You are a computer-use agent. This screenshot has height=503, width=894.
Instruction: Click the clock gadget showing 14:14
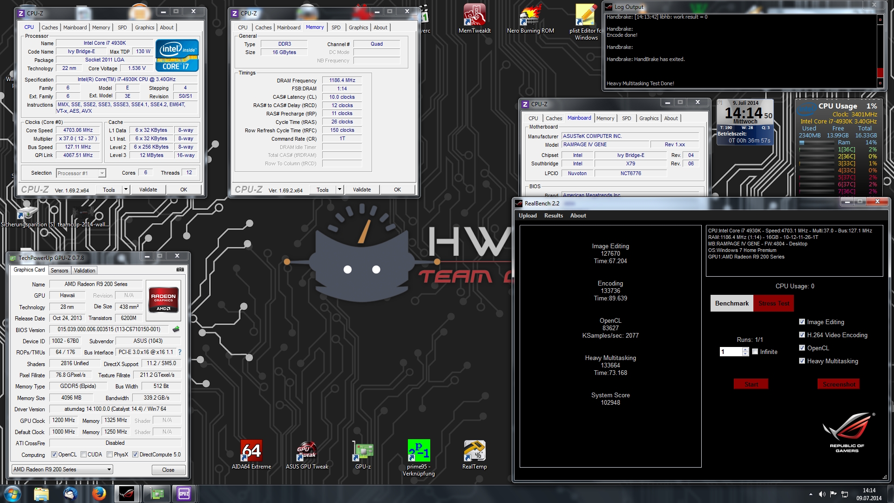click(745, 122)
